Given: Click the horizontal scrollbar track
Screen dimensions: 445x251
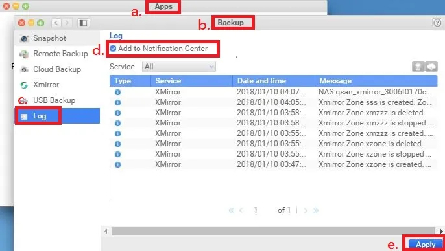Looking at the screenshot, I should (273, 231).
